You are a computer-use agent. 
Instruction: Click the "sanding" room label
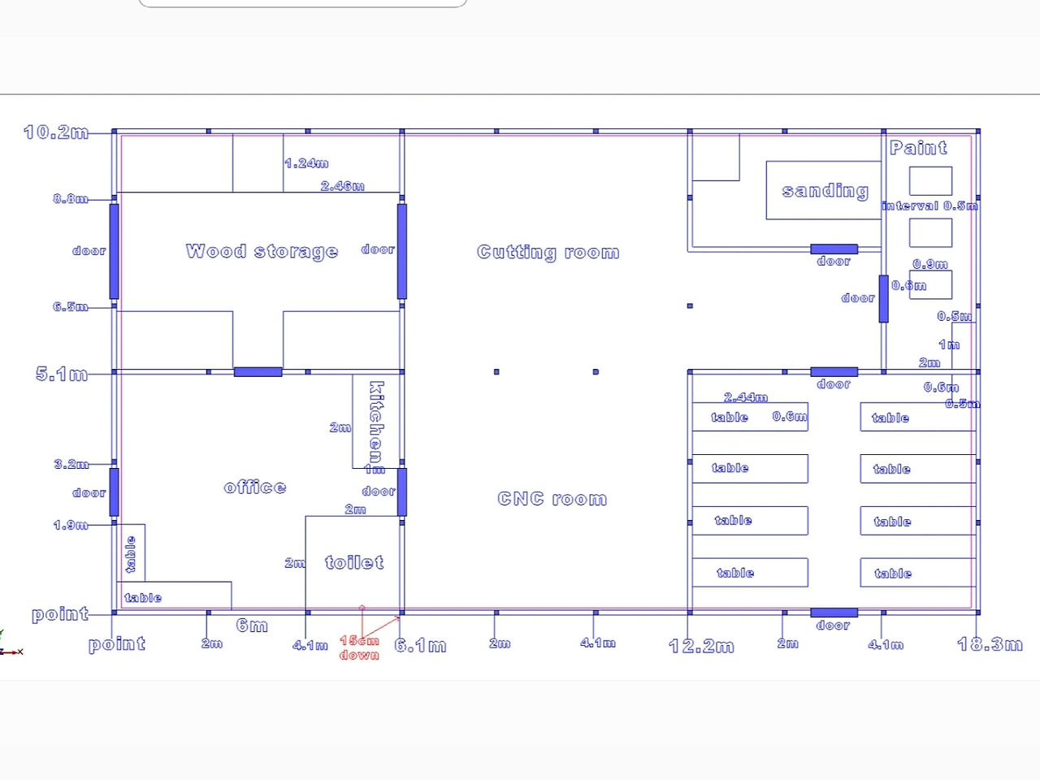pyautogui.click(x=825, y=191)
